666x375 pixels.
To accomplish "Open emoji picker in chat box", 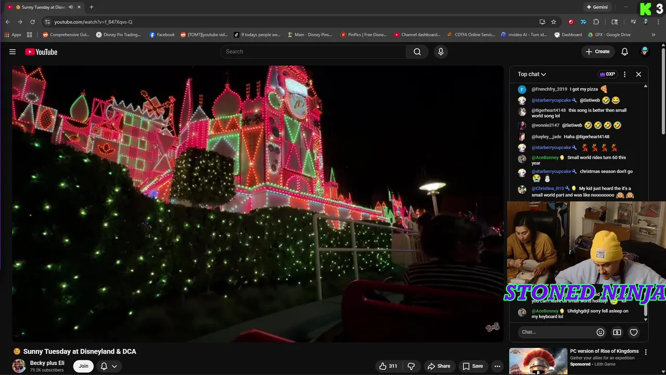I will (x=600, y=332).
